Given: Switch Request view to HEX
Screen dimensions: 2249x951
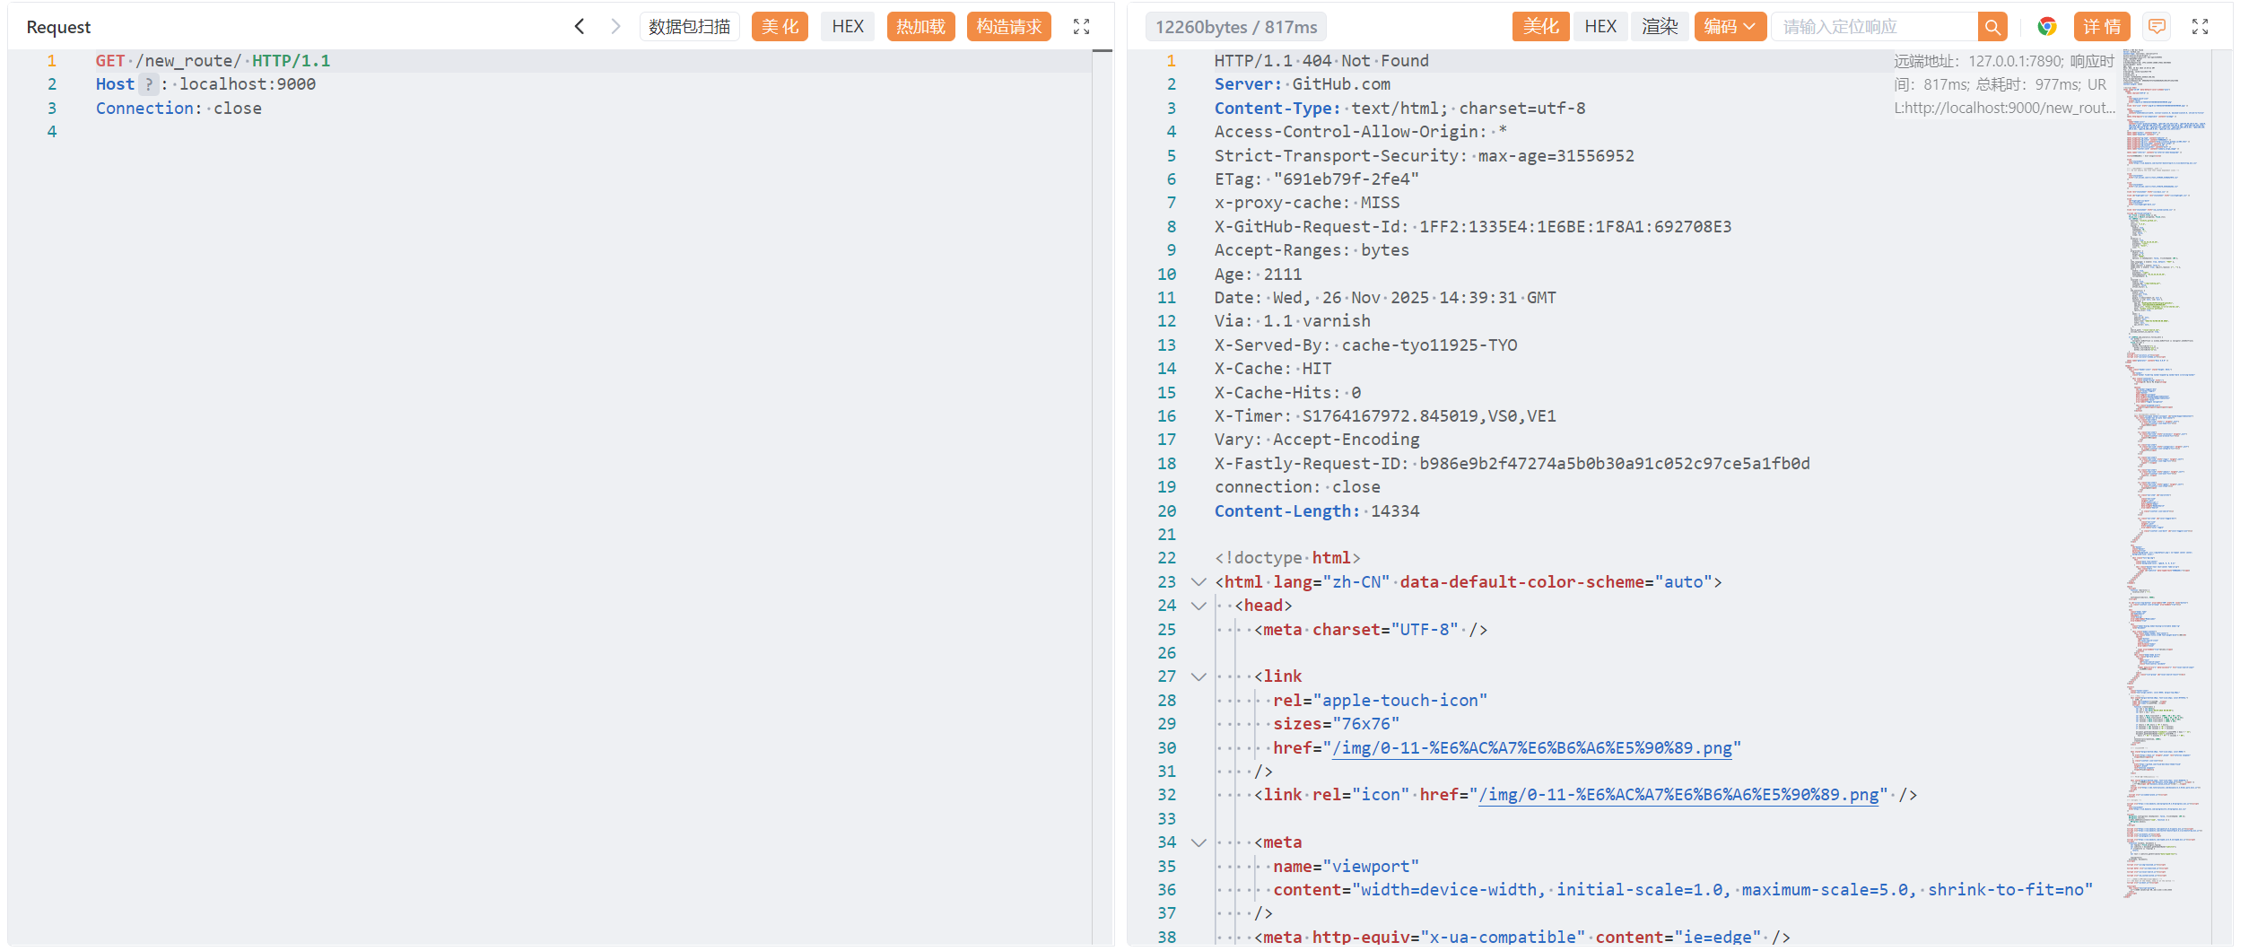Looking at the screenshot, I should (848, 27).
